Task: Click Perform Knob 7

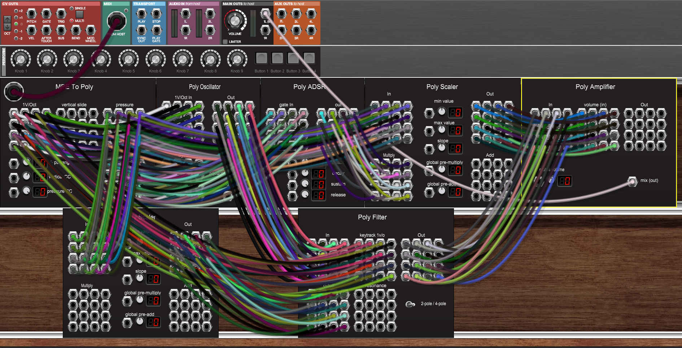Action: click(x=183, y=59)
